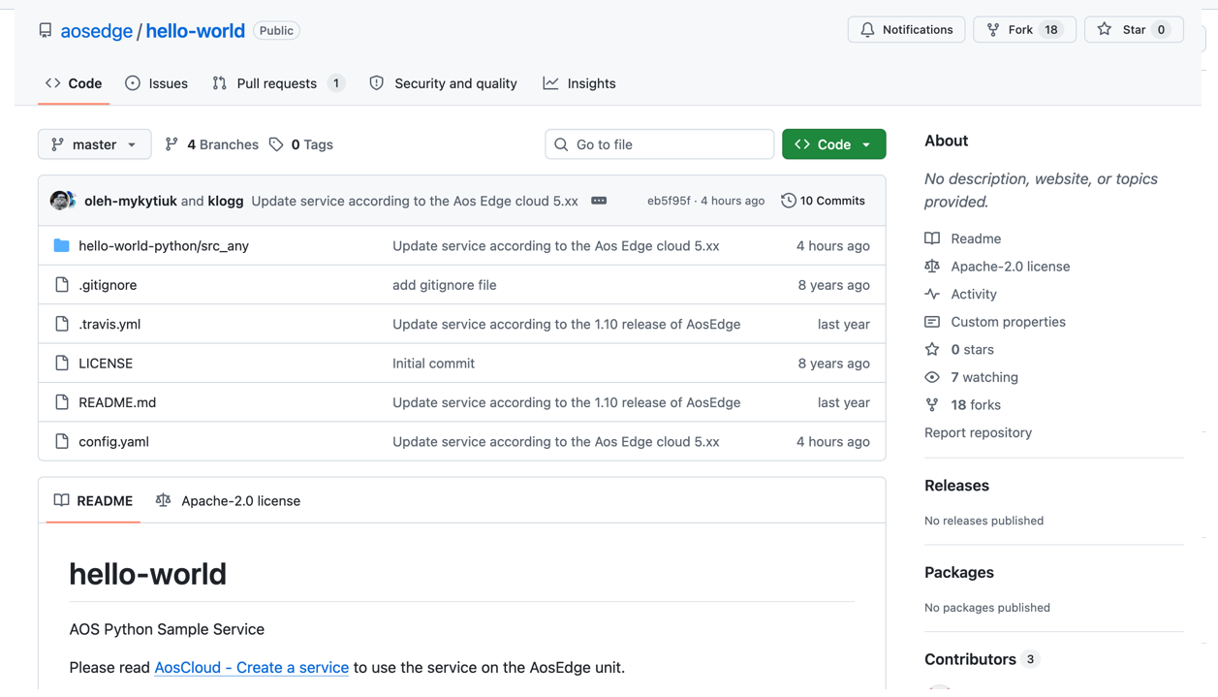Open the aosedge owner link

96,31
